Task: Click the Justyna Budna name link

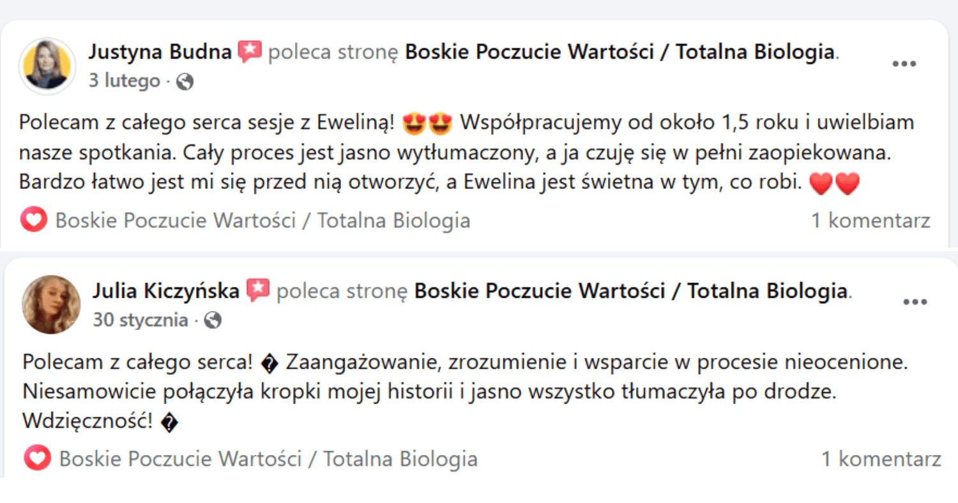Action: click(160, 52)
